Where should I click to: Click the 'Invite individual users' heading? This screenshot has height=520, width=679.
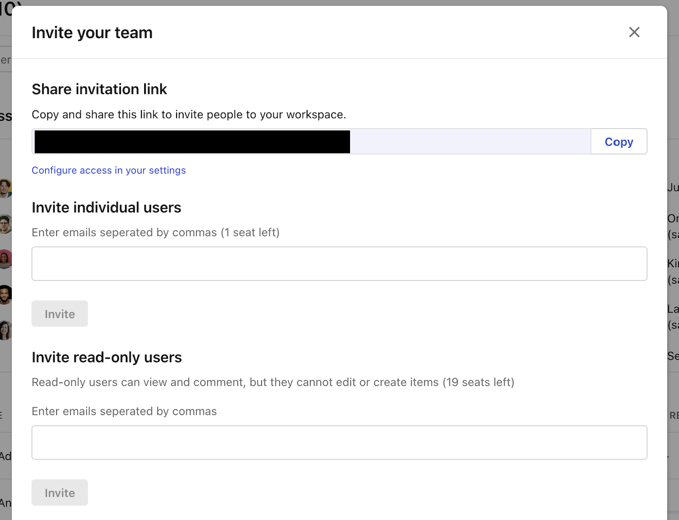tap(106, 207)
